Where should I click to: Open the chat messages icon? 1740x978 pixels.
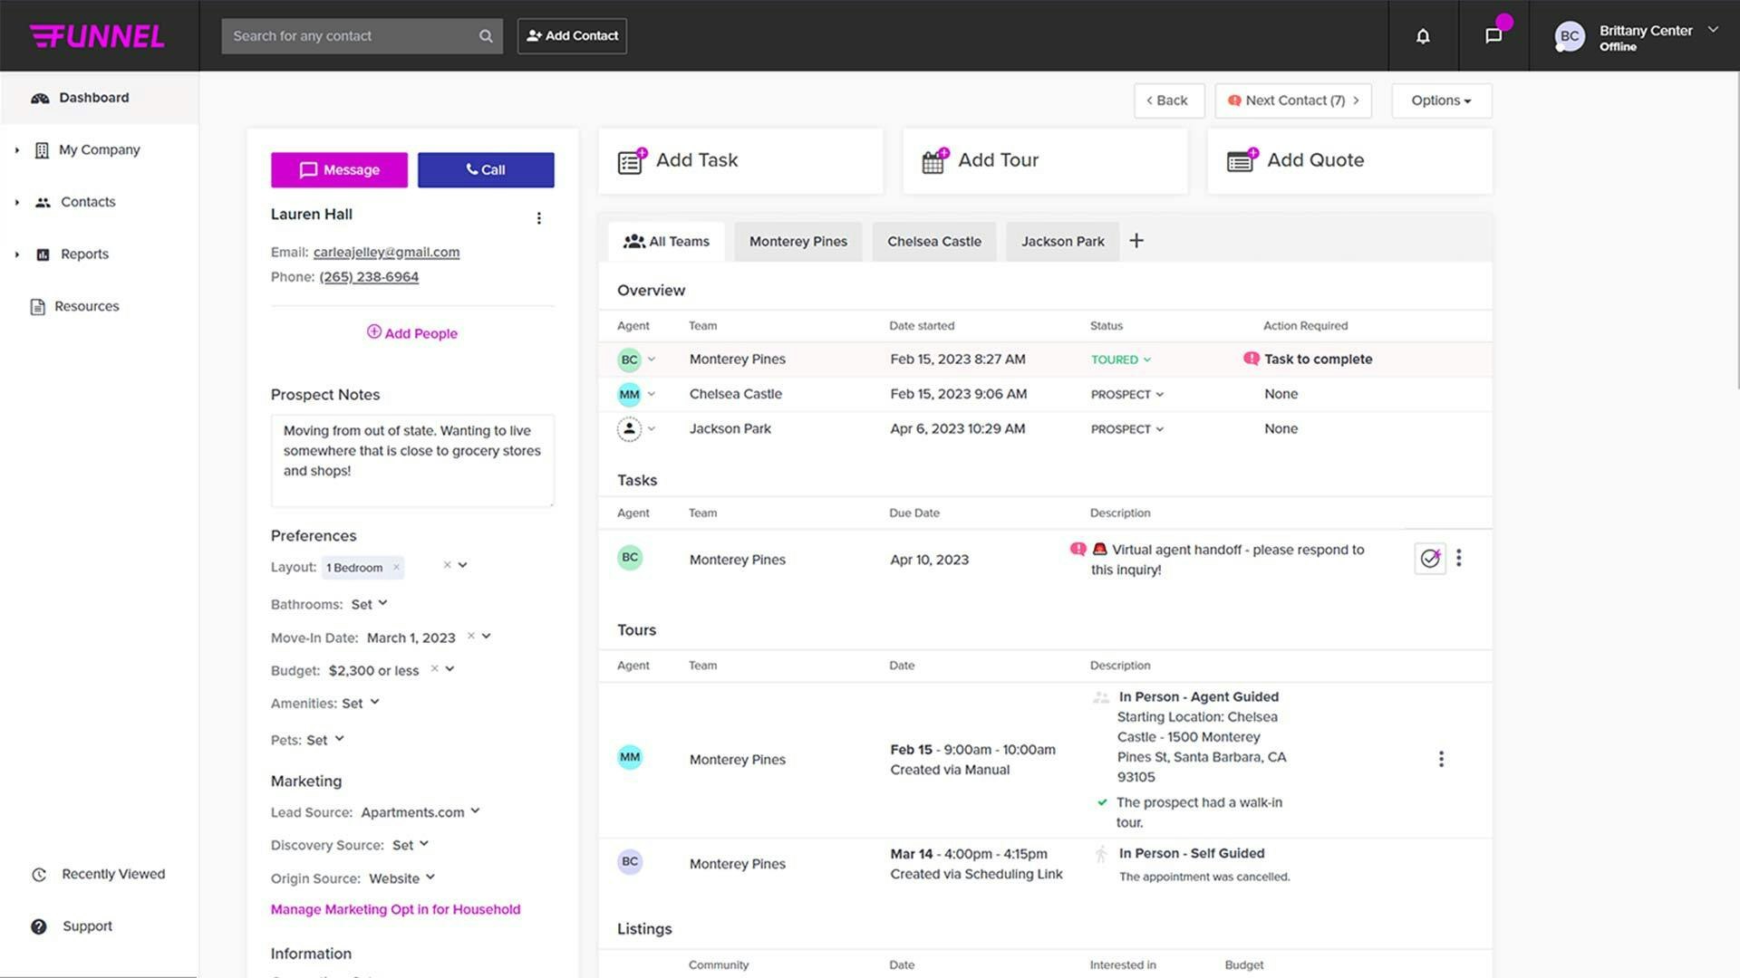[1493, 36]
